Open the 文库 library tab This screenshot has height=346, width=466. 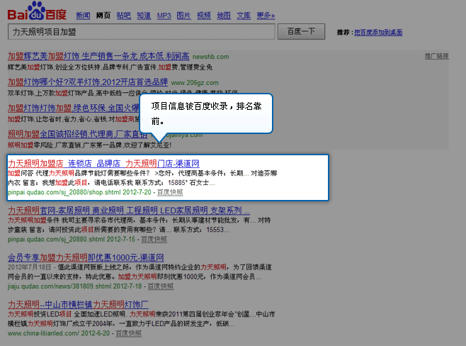(244, 16)
